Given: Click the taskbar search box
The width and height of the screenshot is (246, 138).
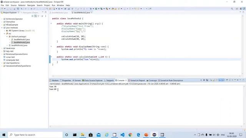Looking at the screenshot, I should (35, 135).
